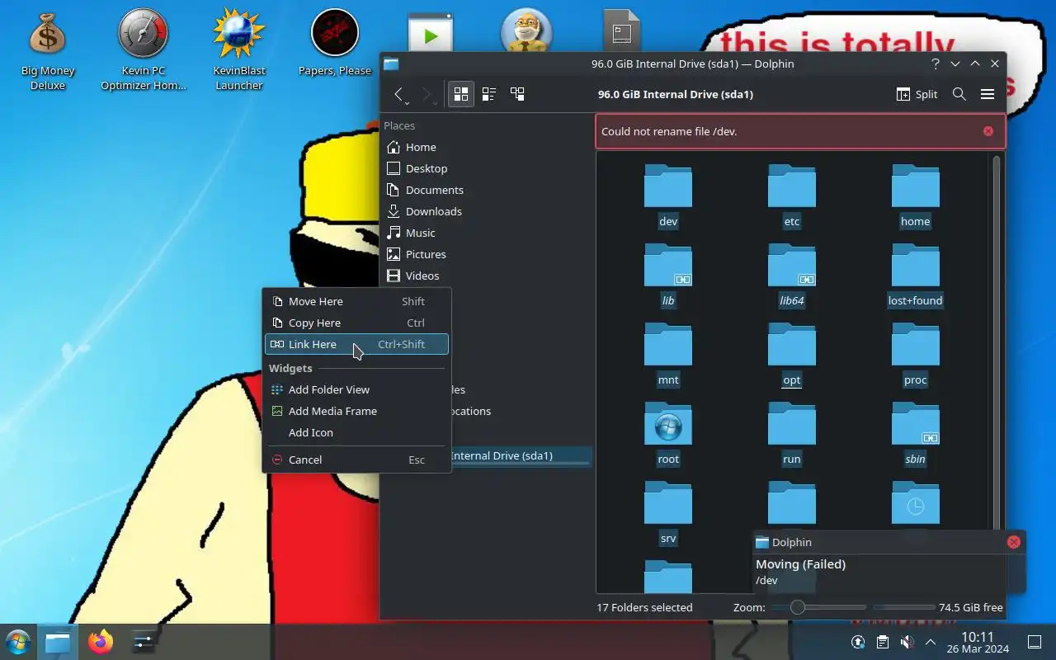Open Documents in Places sidebar
This screenshot has width=1056, height=660.
(486, 190)
